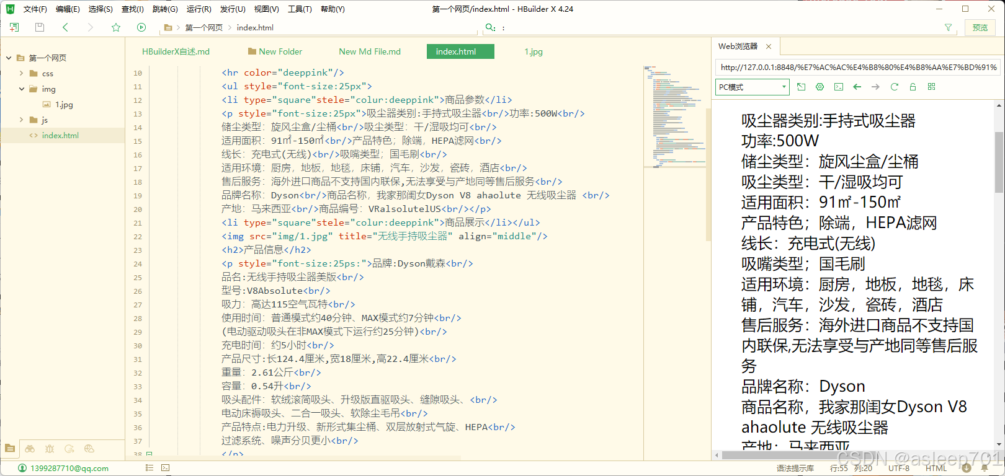1005x476 pixels.
Task: Collapse the img folder
Action: tap(21, 89)
